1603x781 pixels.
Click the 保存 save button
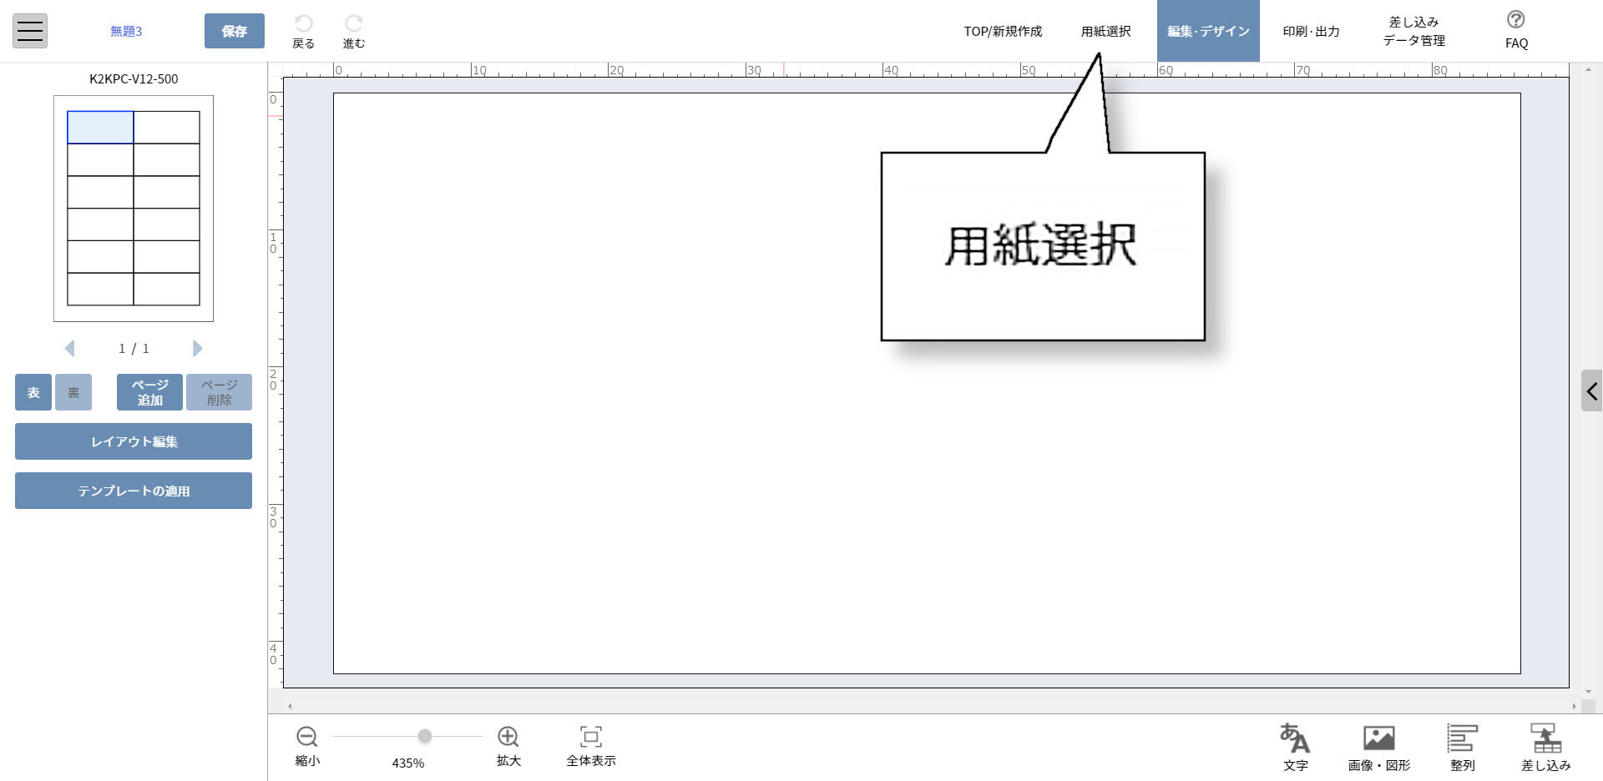point(235,31)
